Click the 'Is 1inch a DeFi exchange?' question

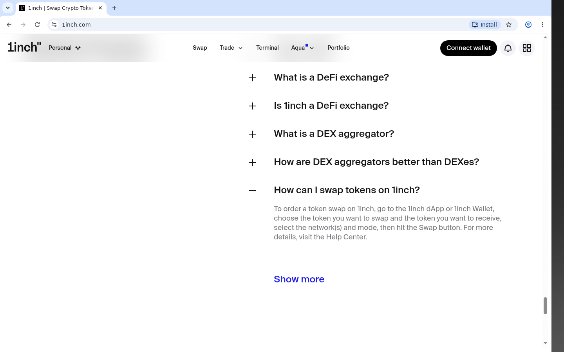coord(331,106)
